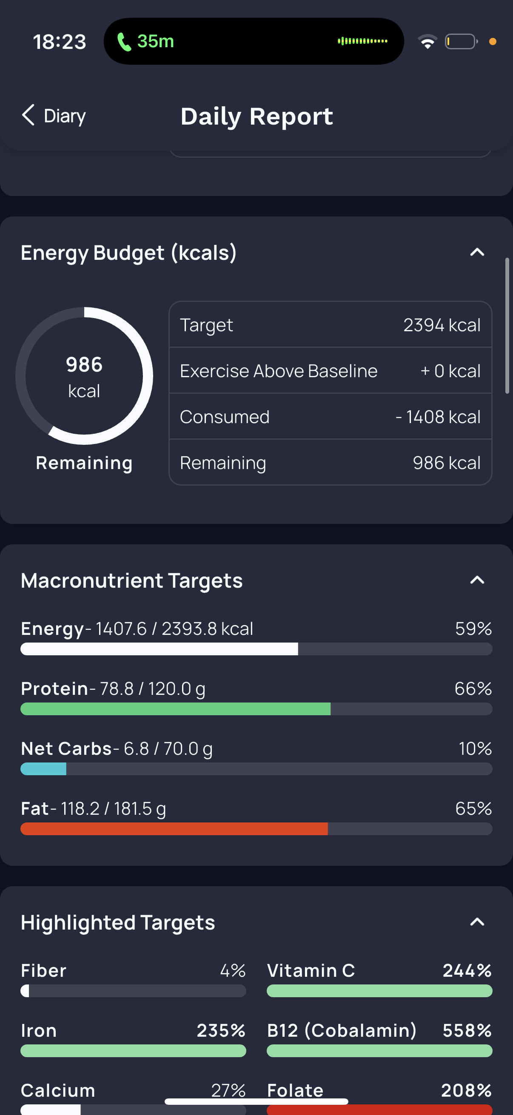Image resolution: width=513 pixels, height=1115 pixels.
Task: Open the Consumed 1408 kcal row
Action: point(331,416)
